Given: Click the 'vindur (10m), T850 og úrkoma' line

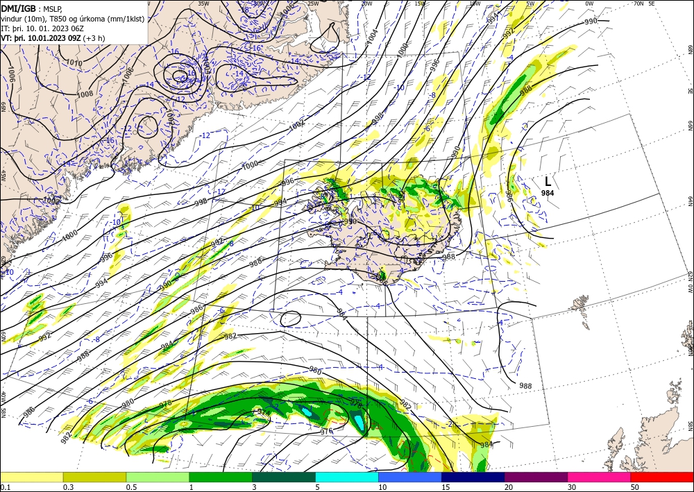Looking at the screenshot, I should click(x=73, y=19).
